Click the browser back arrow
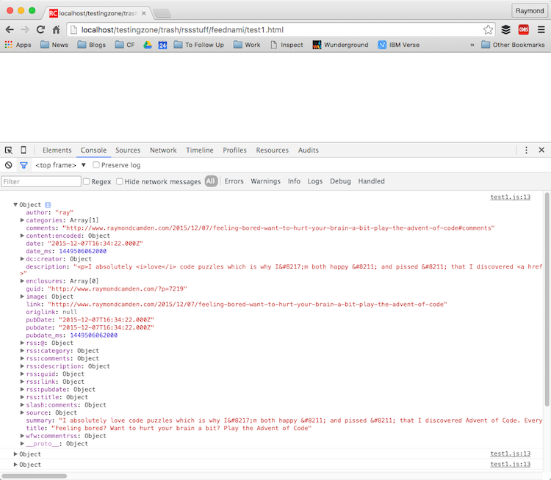 pos(10,30)
